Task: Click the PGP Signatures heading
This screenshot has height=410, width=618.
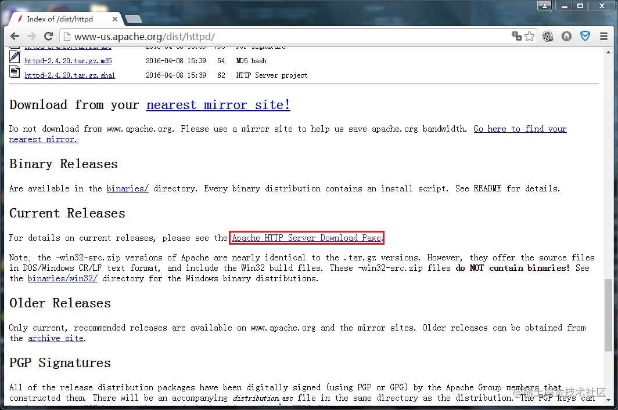Action: [x=60, y=363]
